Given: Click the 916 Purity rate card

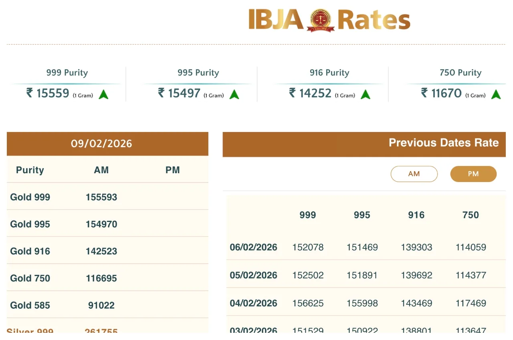Looking at the screenshot, I should [329, 83].
